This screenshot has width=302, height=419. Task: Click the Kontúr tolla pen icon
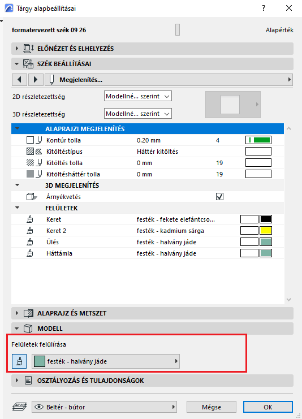point(40,140)
